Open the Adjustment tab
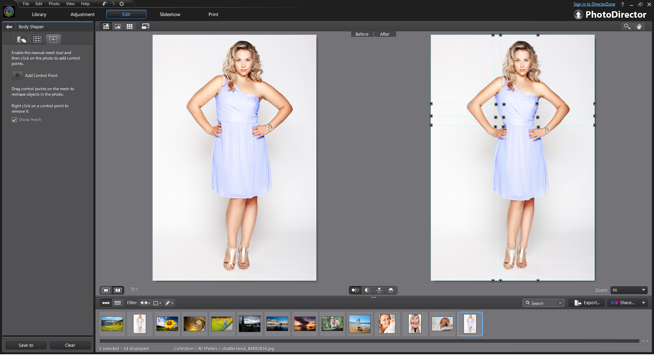 click(x=82, y=15)
